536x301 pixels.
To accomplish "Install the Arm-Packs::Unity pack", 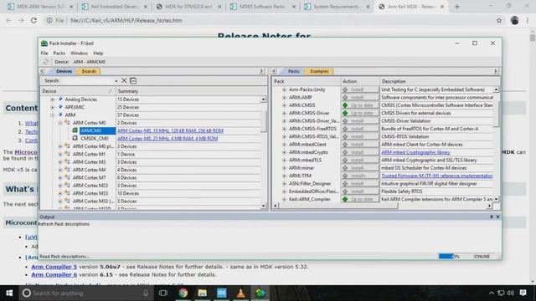I will pos(360,89).
